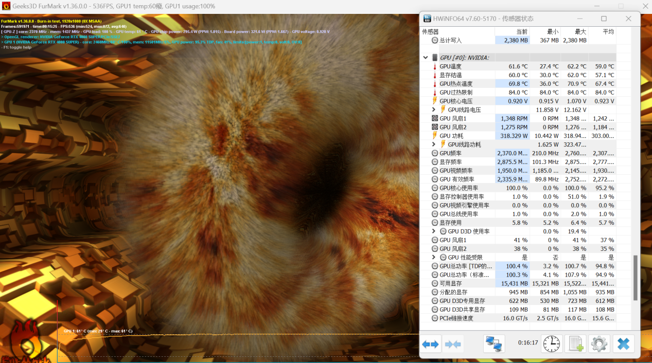
Task: Expand the GPU D3D 使用率 sub-group
Action: tap(434, 231)
